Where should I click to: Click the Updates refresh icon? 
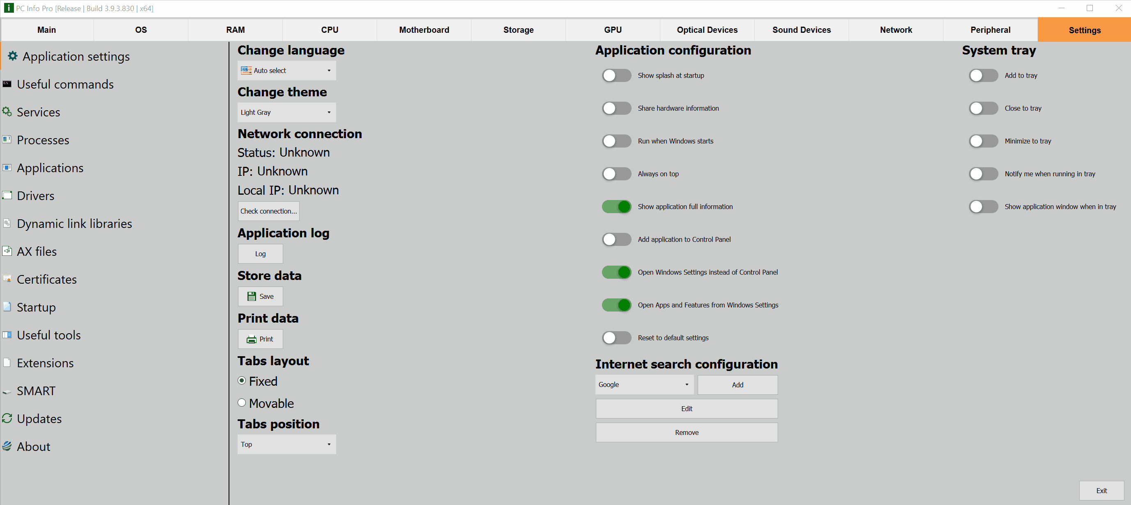click(7, 418)
